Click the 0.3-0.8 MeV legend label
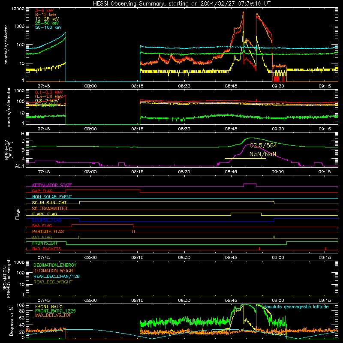This screenshot has height=343, width=343. point(49,96)
